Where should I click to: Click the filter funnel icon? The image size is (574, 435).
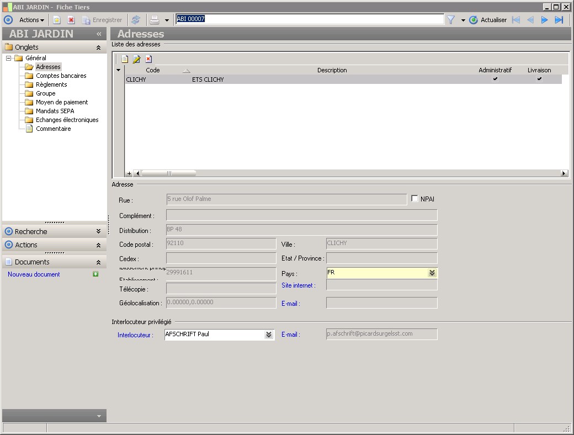click(451, 20)
